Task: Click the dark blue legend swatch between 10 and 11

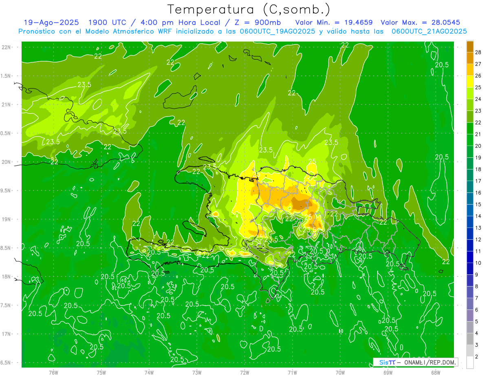Action: pyautogui.click(x=470, y=257)
